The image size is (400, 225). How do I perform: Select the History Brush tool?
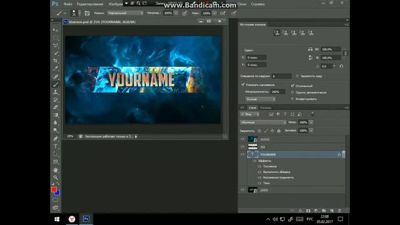56,100
